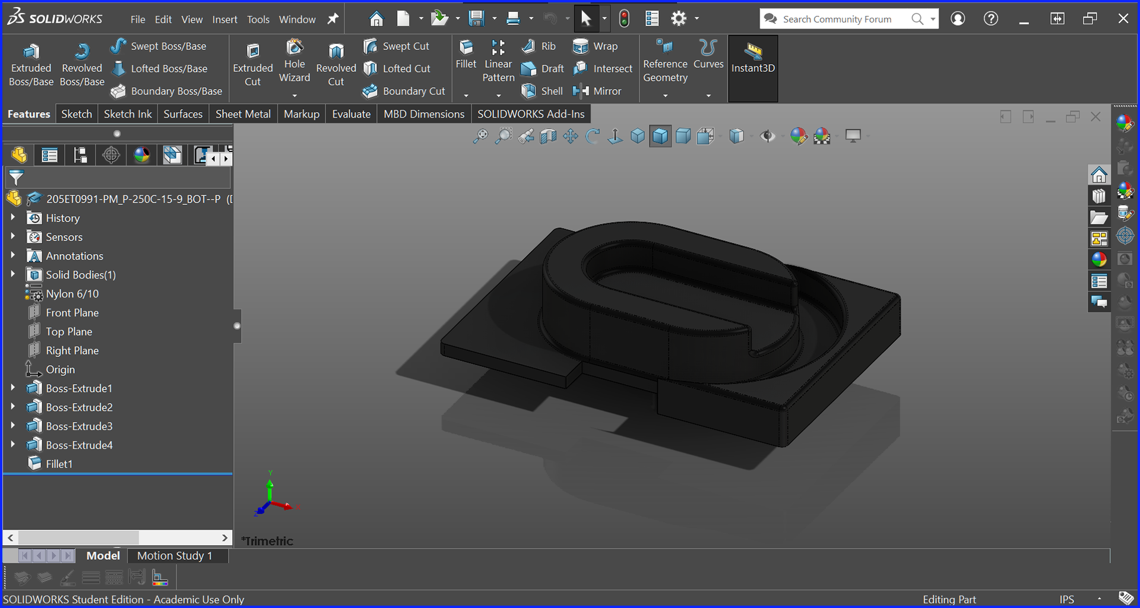Viewport: 1140px width, 608px height.
Task: Open the Motion Study 1 tab
Action: pyautogui.click(x=175, y=556)
